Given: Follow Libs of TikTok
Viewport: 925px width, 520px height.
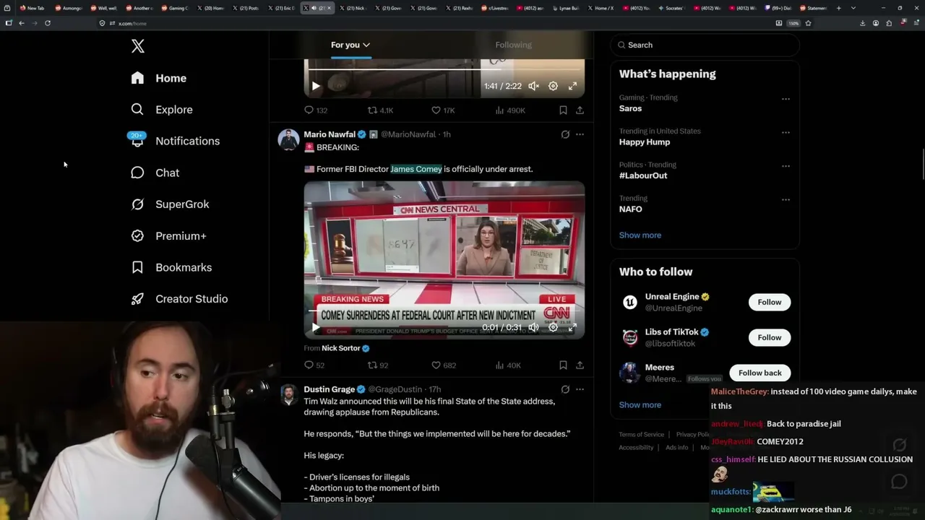Looking at the screenshot, I should pos(770,337).
